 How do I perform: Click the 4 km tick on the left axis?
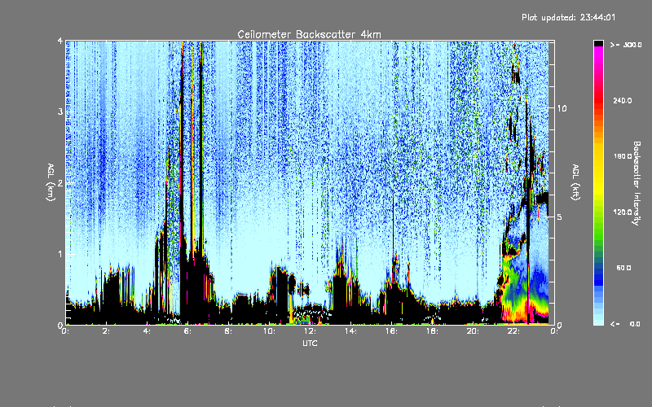[x=60, y=41]
